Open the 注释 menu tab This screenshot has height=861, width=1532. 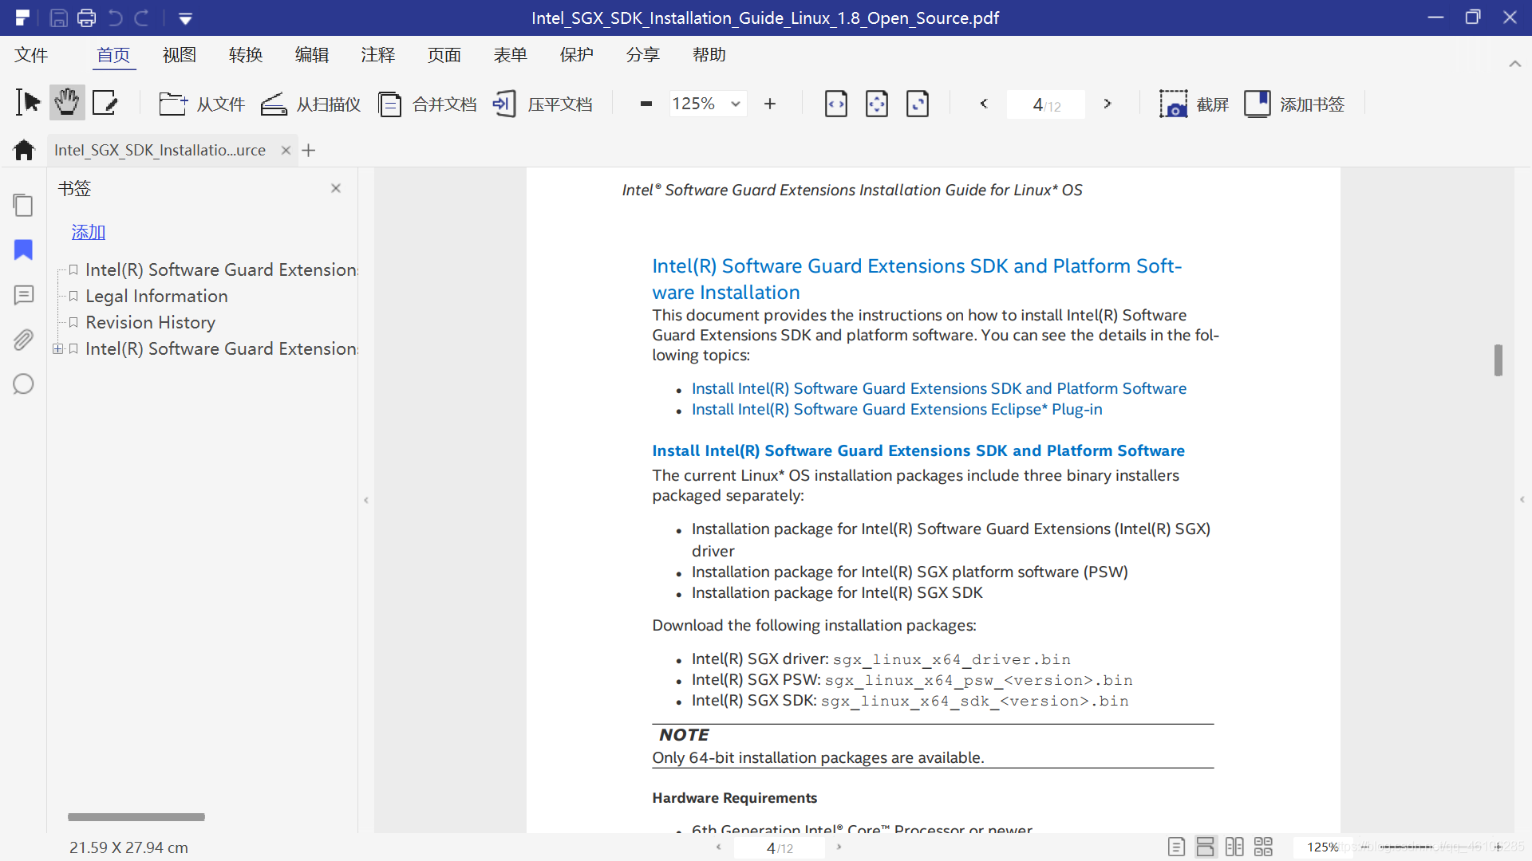(377, 55)
